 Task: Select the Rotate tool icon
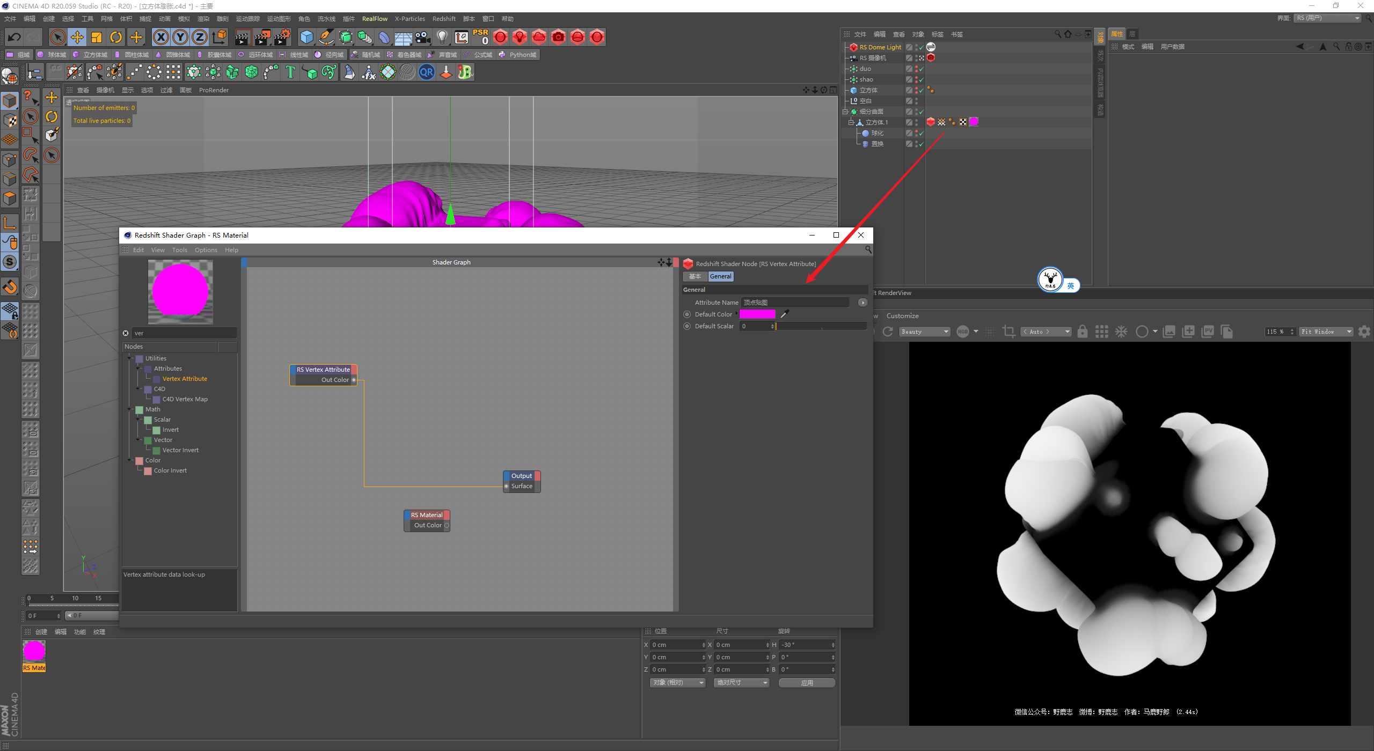pyautogui.click(x=116, y=37)
